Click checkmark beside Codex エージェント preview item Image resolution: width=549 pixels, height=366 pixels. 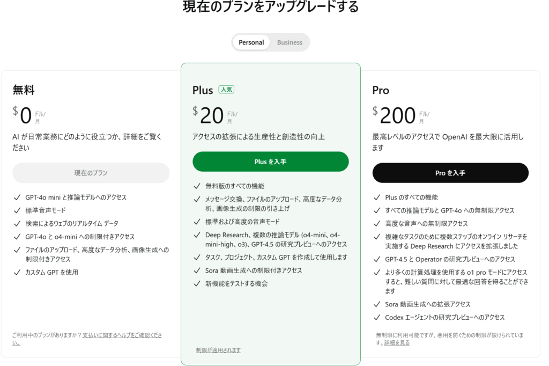(377, 317)
